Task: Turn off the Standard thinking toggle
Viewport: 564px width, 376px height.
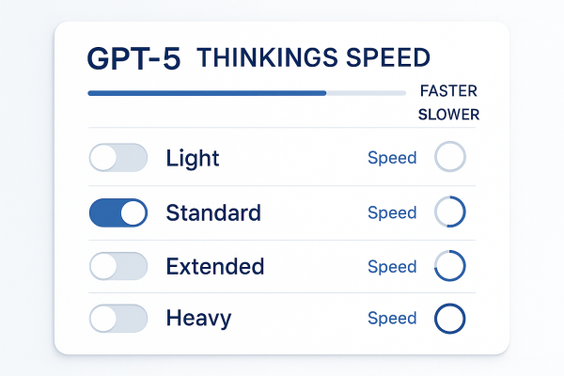Action: pos(118,212)
